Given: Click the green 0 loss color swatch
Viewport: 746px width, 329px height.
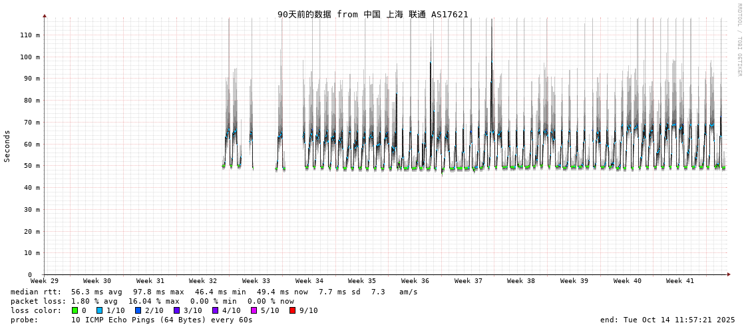Looking at the screenshot, I should tap(75, 310).
